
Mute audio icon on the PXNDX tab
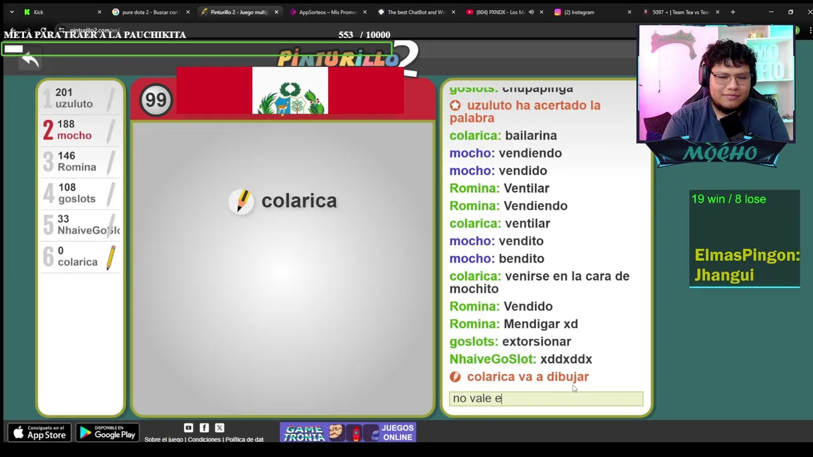click(x=531, y=12)
